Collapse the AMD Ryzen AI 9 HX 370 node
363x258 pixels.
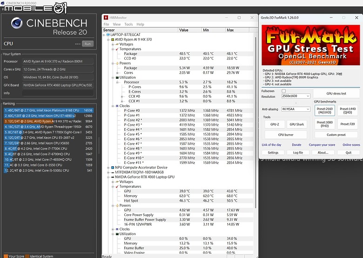pos(108,40)
